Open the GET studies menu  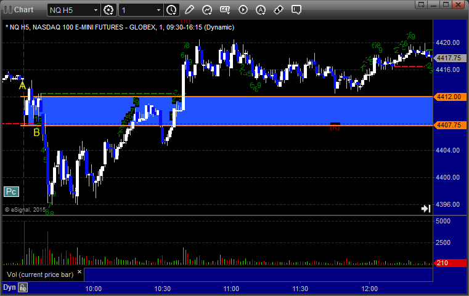pyautogui.click(x=225, y=10)
